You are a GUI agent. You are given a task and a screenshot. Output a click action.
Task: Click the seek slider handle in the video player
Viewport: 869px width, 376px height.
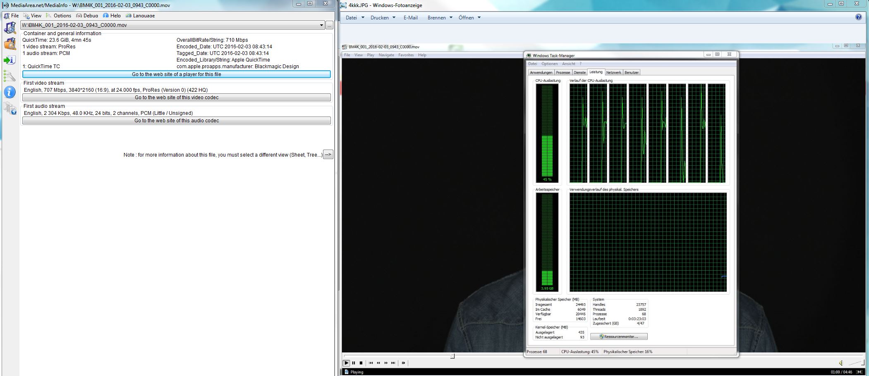[452, 356]
